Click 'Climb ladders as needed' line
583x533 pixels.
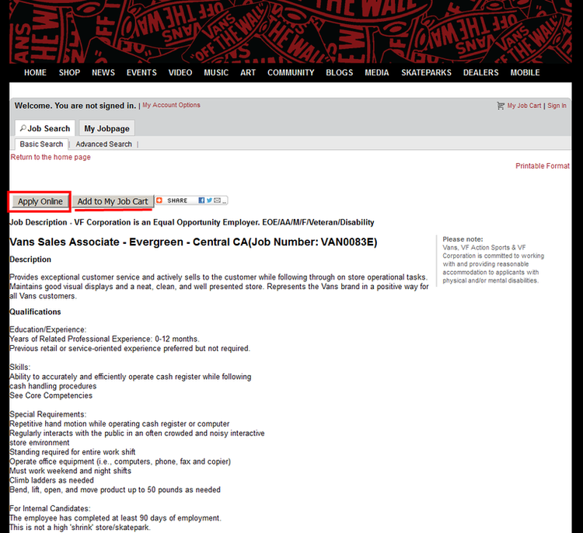pos(51,480)
